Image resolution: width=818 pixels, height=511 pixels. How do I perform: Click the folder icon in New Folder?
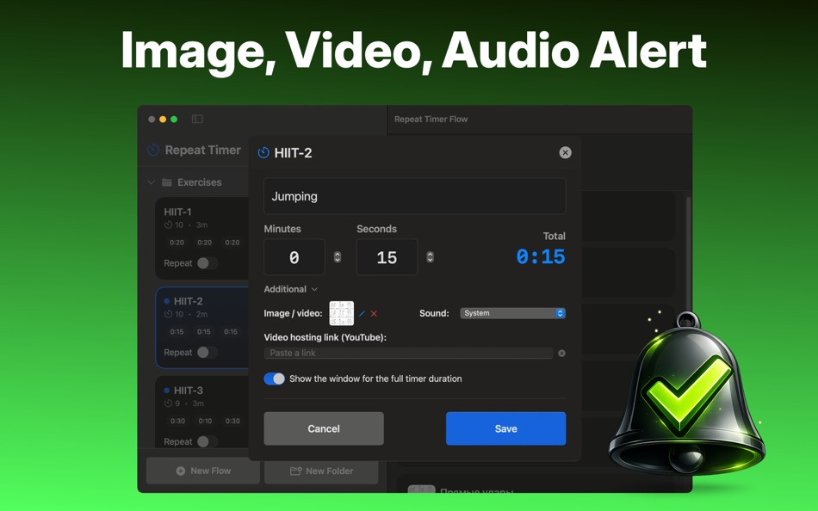[296, 471]
